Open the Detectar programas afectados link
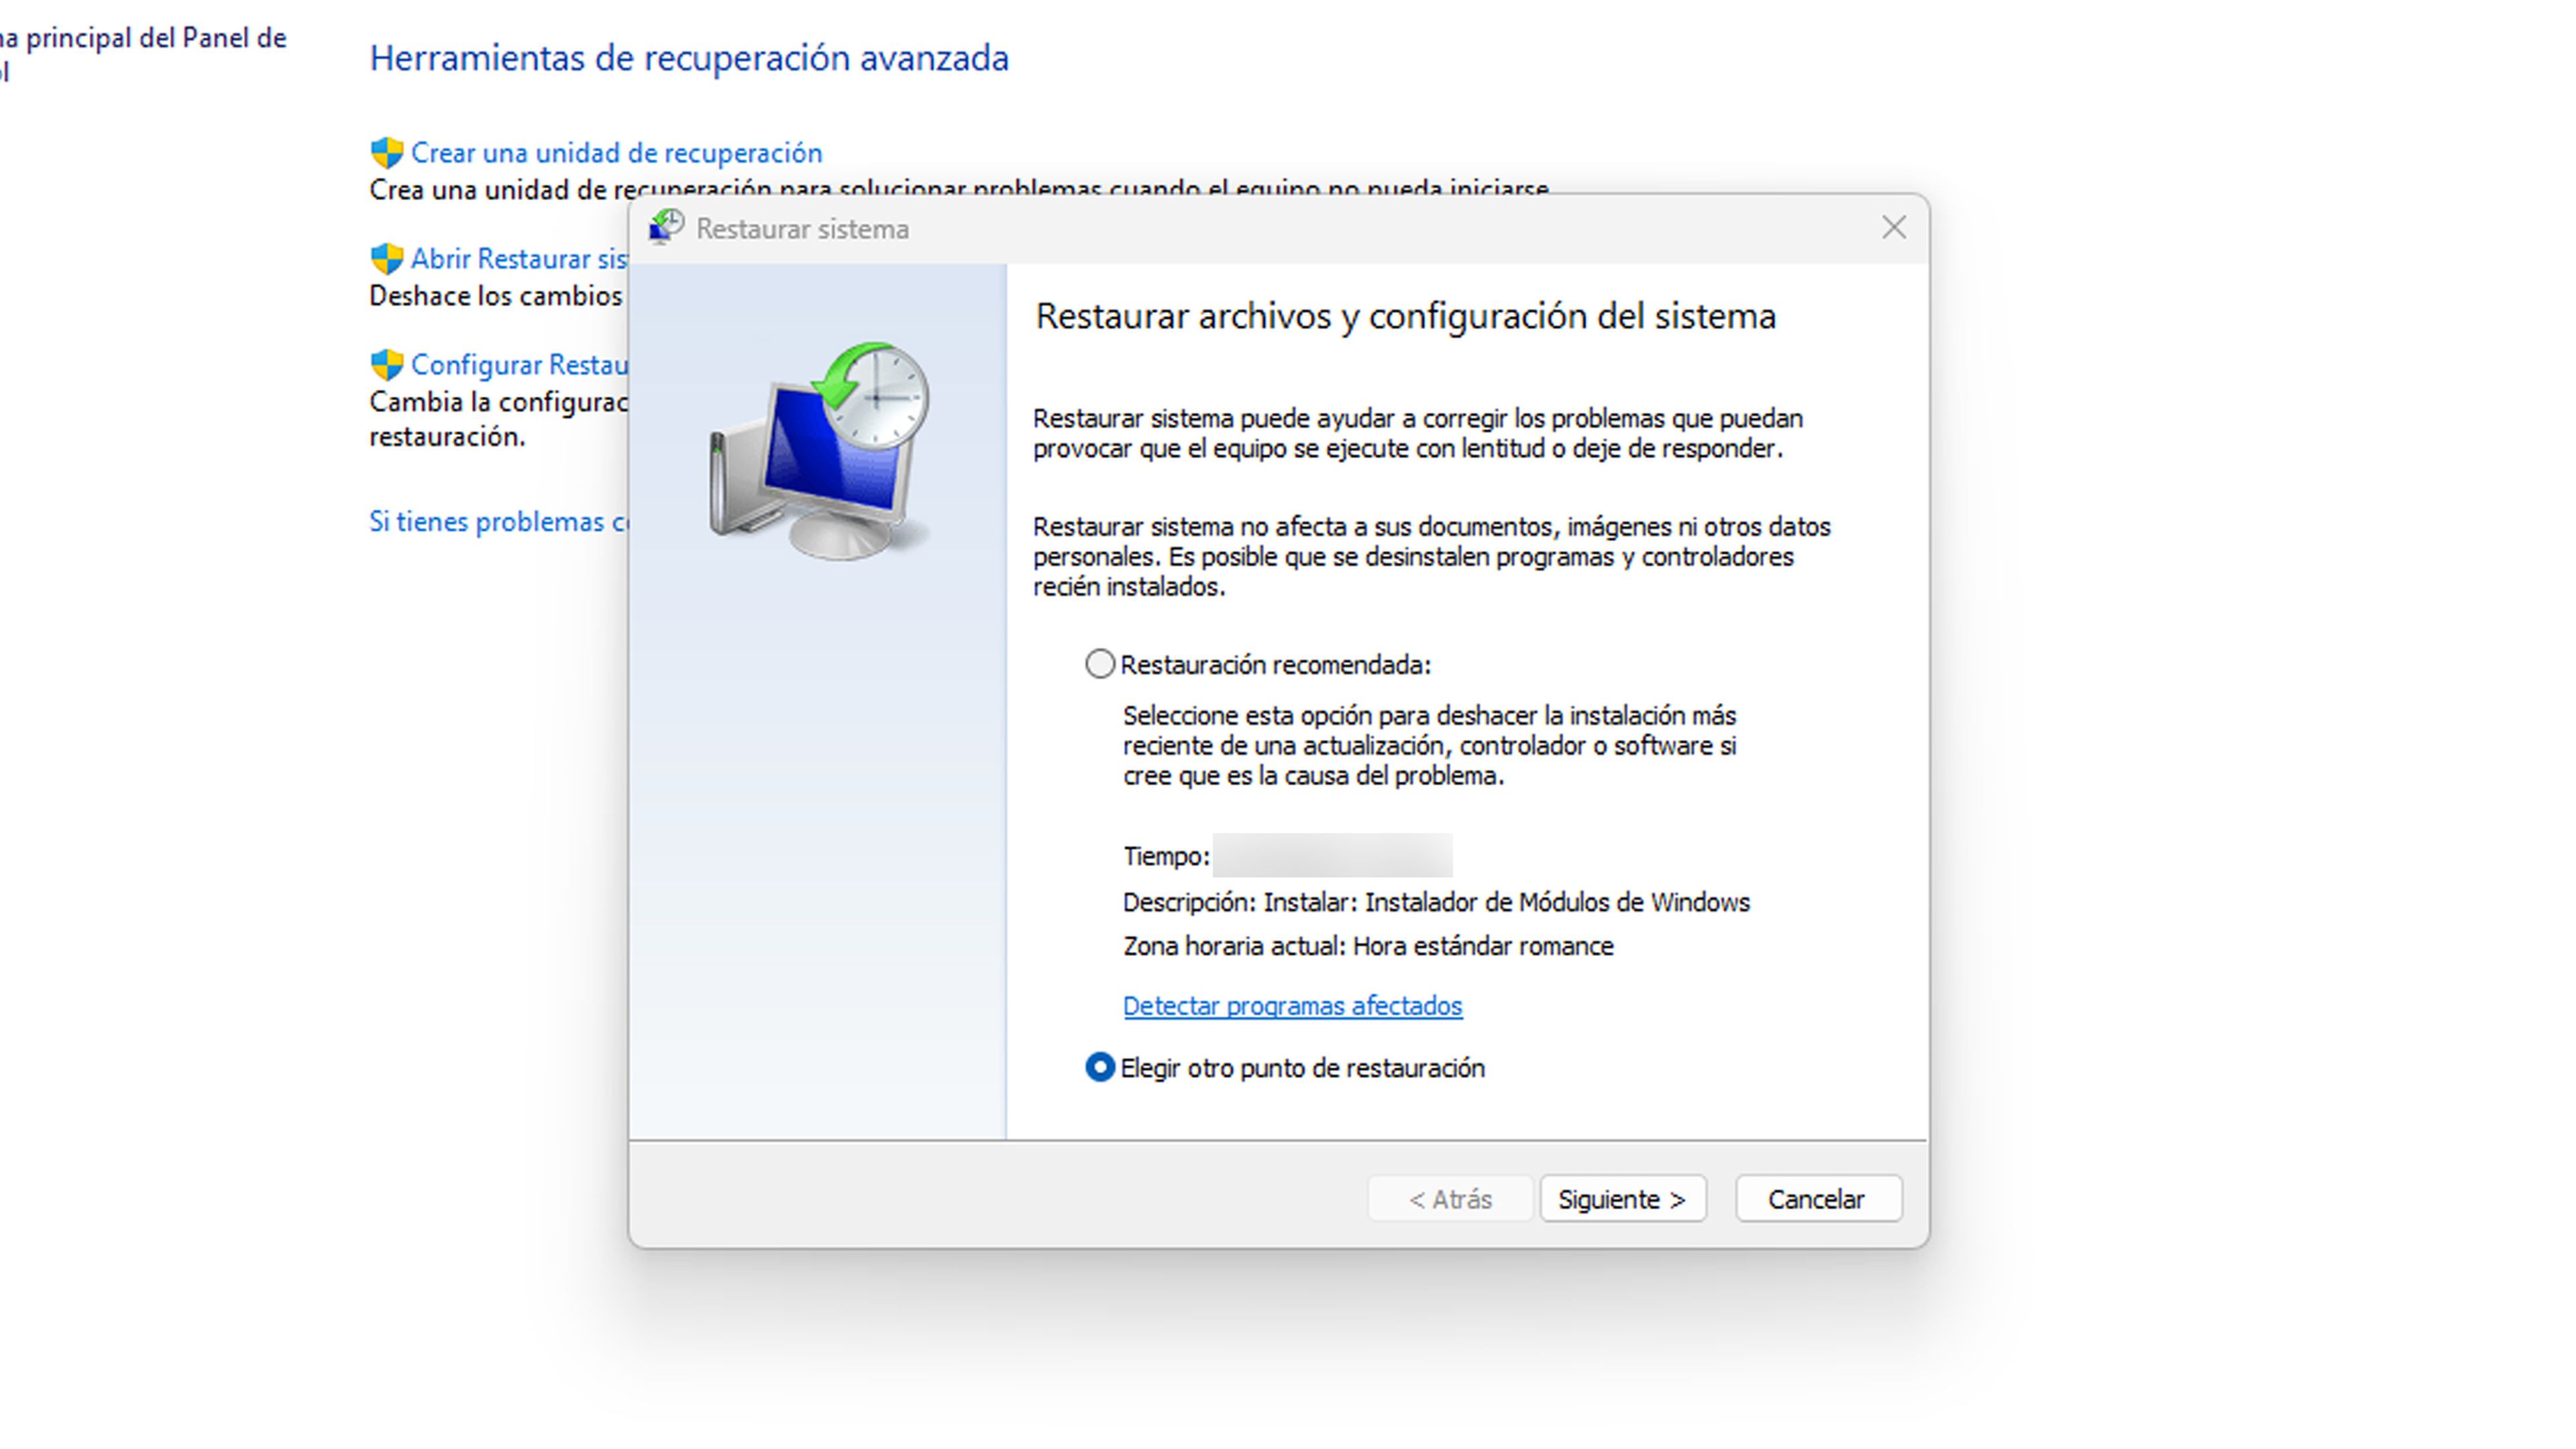The image size is (2576, 1449). pos(1292,1006)
